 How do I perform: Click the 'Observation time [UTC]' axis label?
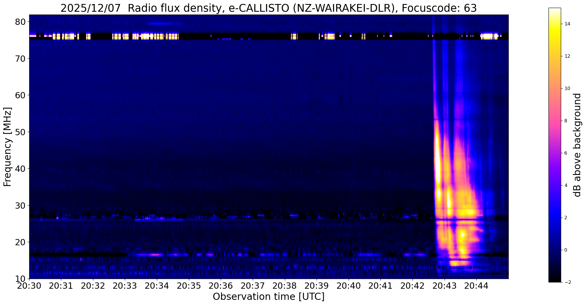click(269, 297)
